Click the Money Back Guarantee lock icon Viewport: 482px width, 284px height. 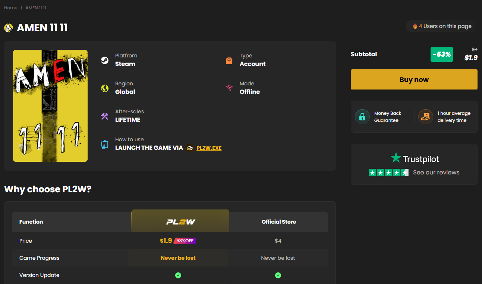362,117
